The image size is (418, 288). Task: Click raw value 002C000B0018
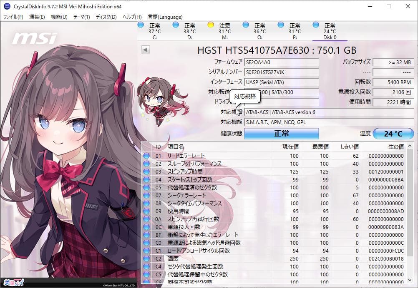[x=386, y=258]
